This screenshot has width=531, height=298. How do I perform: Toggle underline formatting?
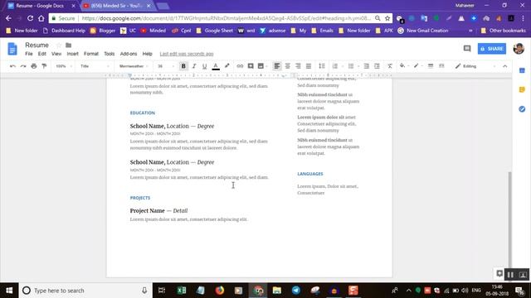click(204, 66)
